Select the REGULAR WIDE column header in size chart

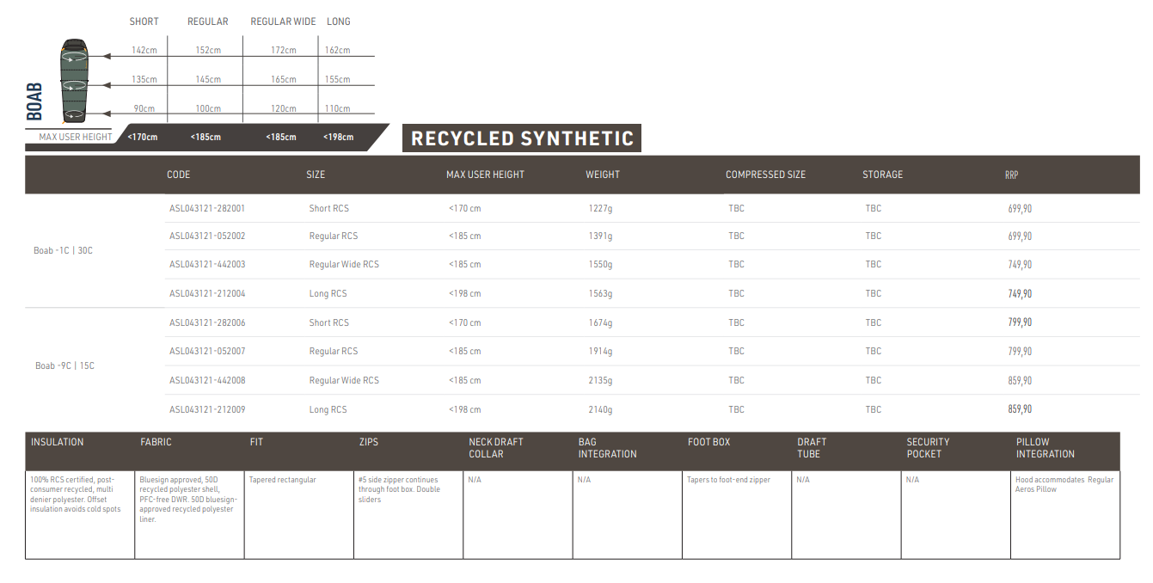pyautogui.click(x=283, y=21)
